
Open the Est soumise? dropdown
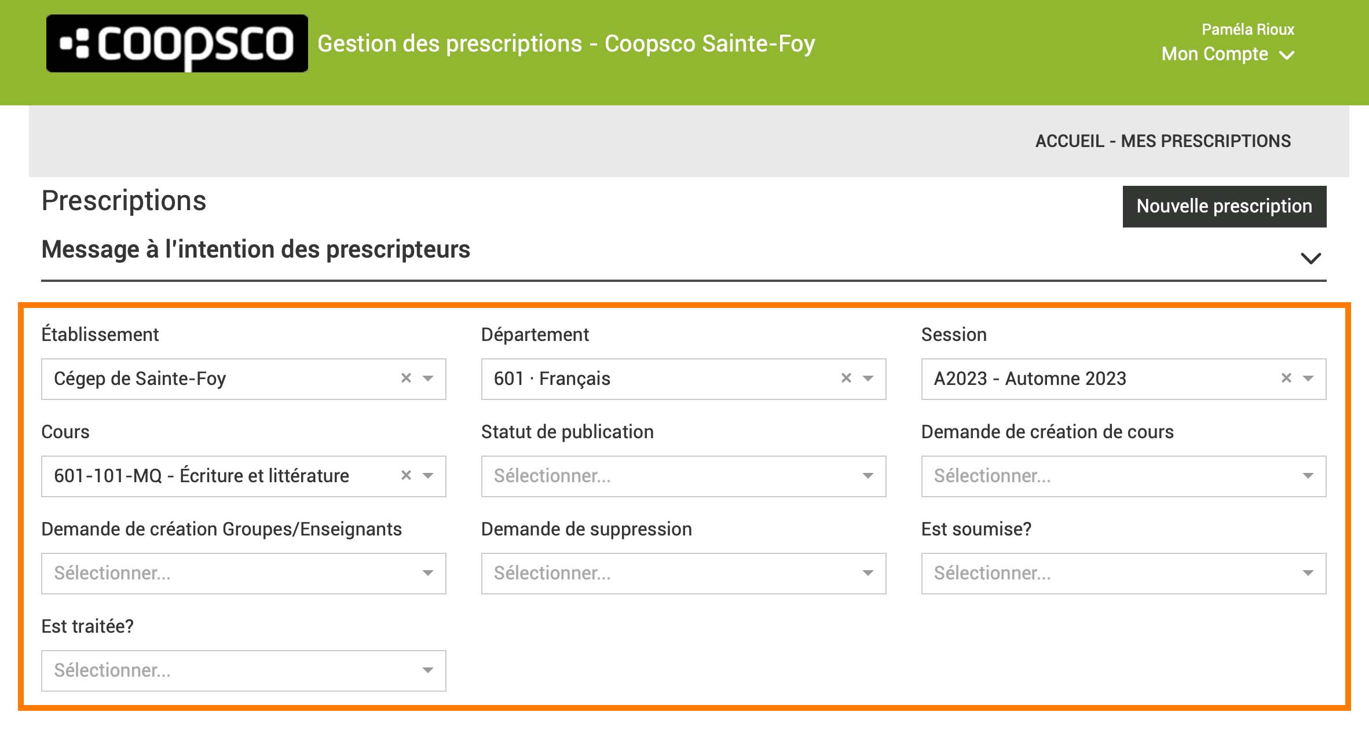1123,573
